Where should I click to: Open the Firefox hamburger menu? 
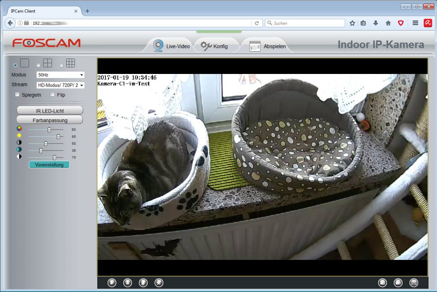tap(415, 23)
